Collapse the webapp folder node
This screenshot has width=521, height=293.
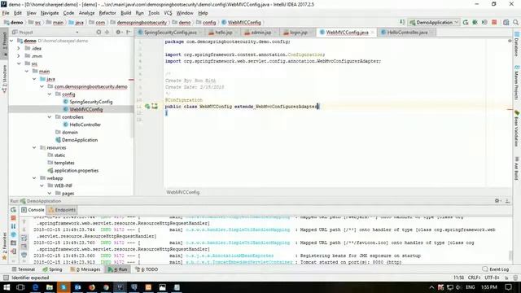pyautogui.click(x=34, y=178)
